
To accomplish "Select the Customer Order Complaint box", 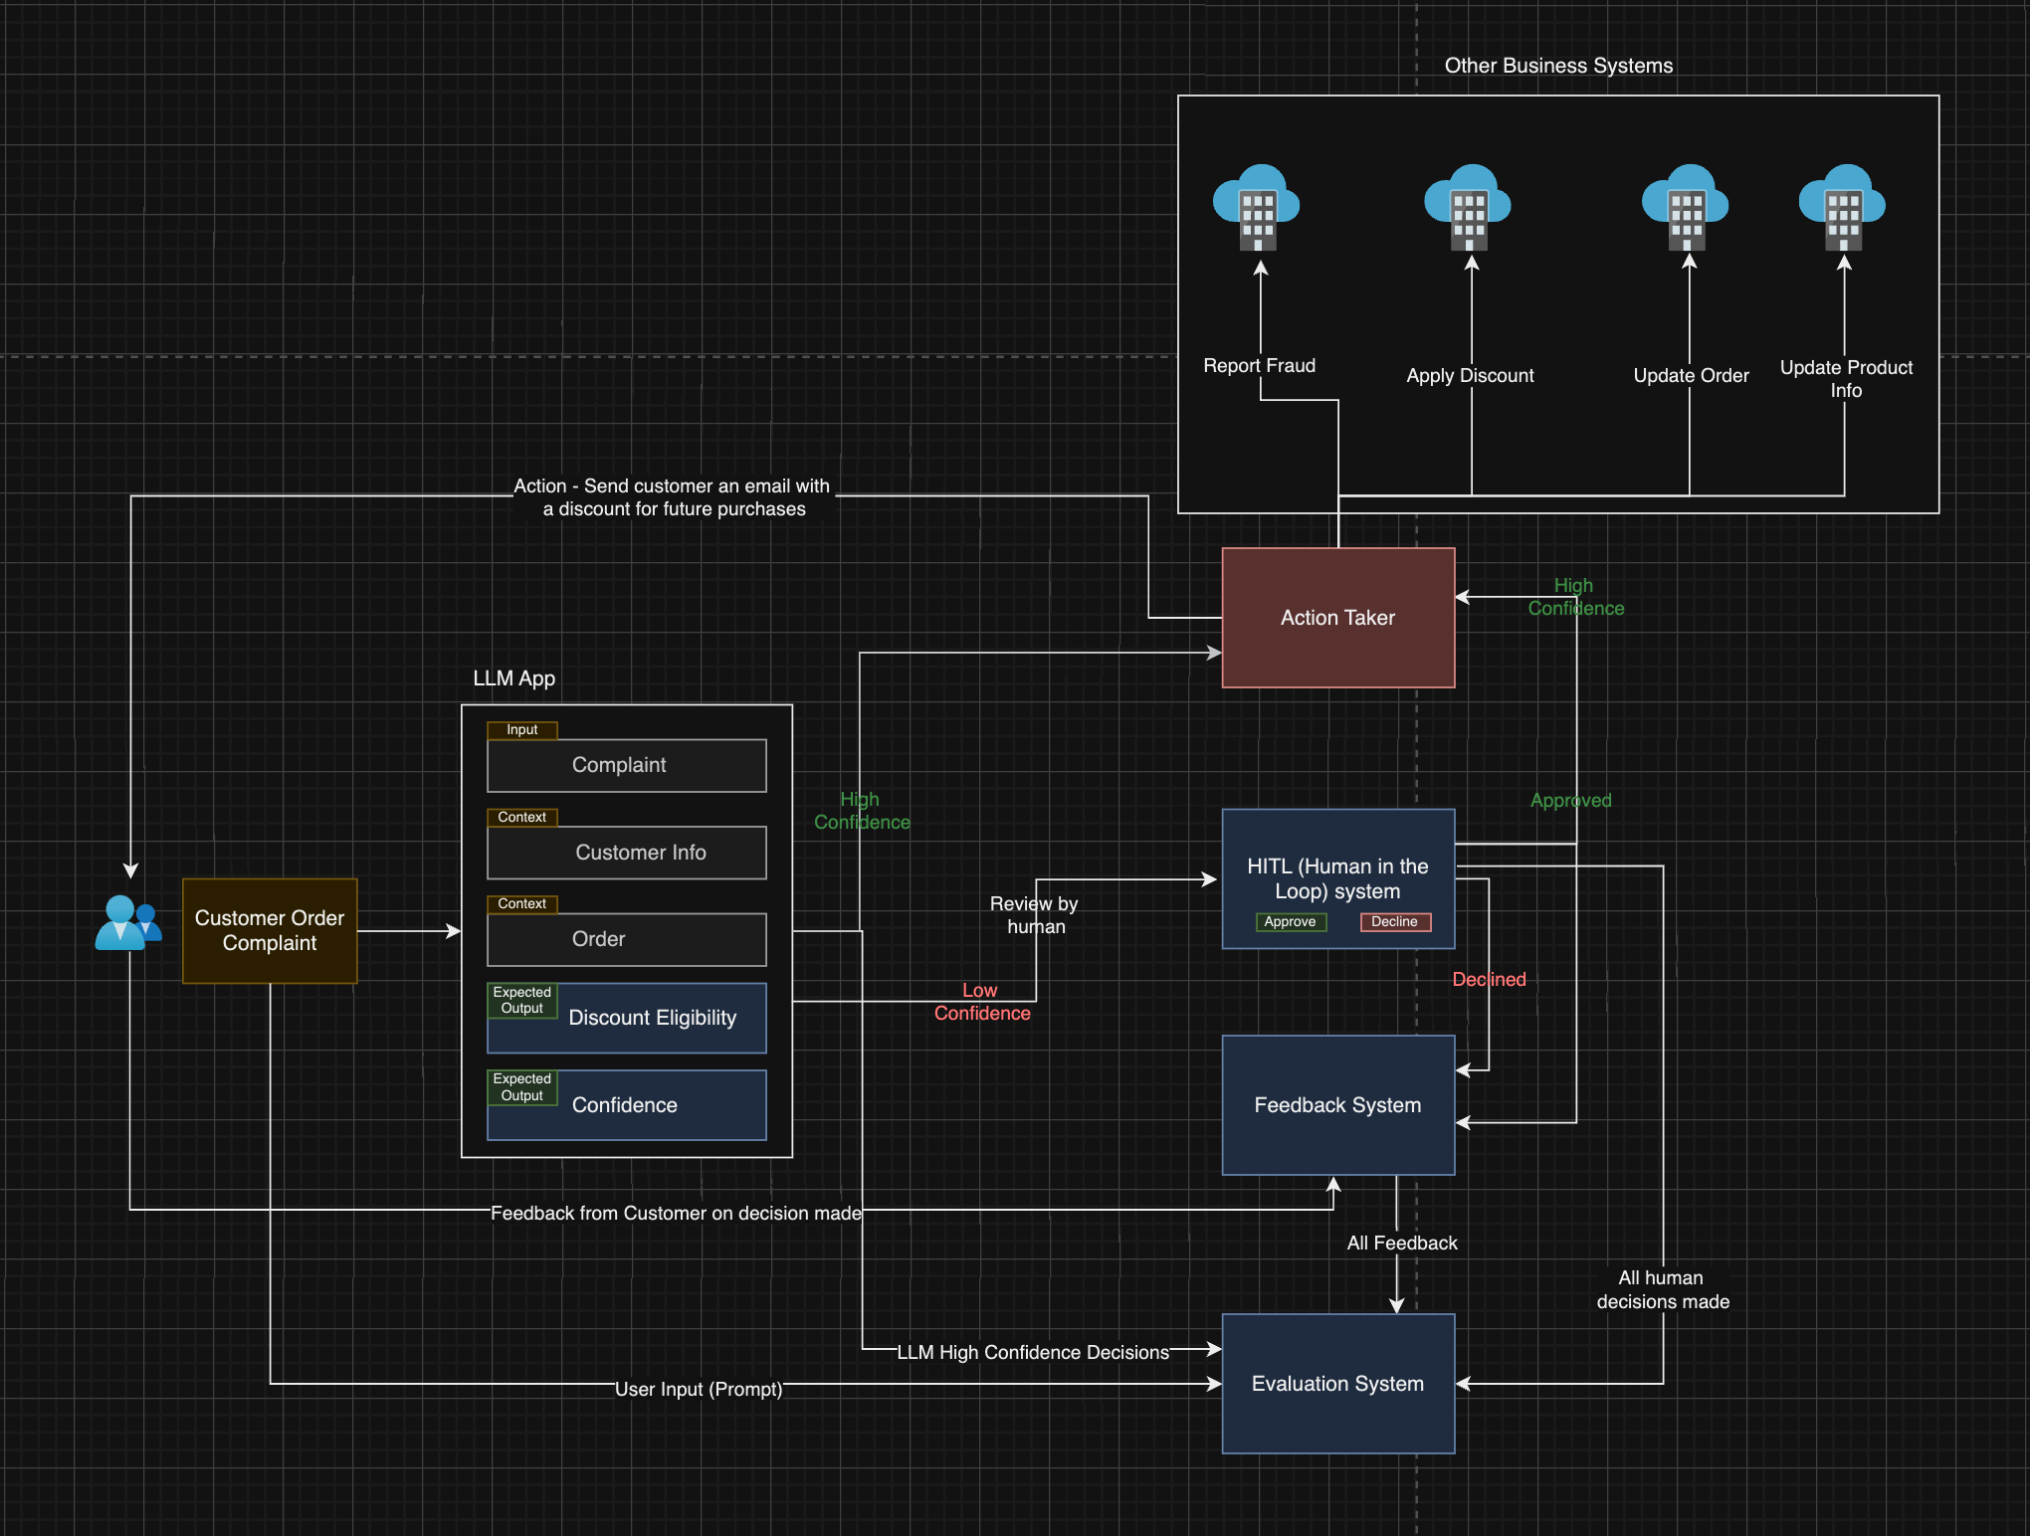I will (x=269, y=930).
